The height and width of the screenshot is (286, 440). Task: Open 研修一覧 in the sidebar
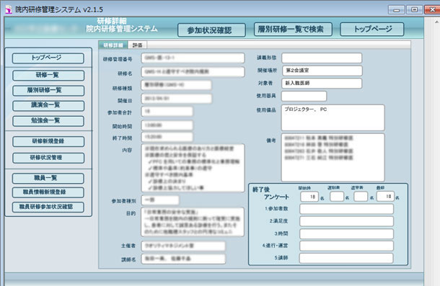click(48, 76)
